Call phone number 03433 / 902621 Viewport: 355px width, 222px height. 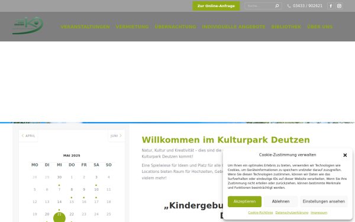click(308, 6)
